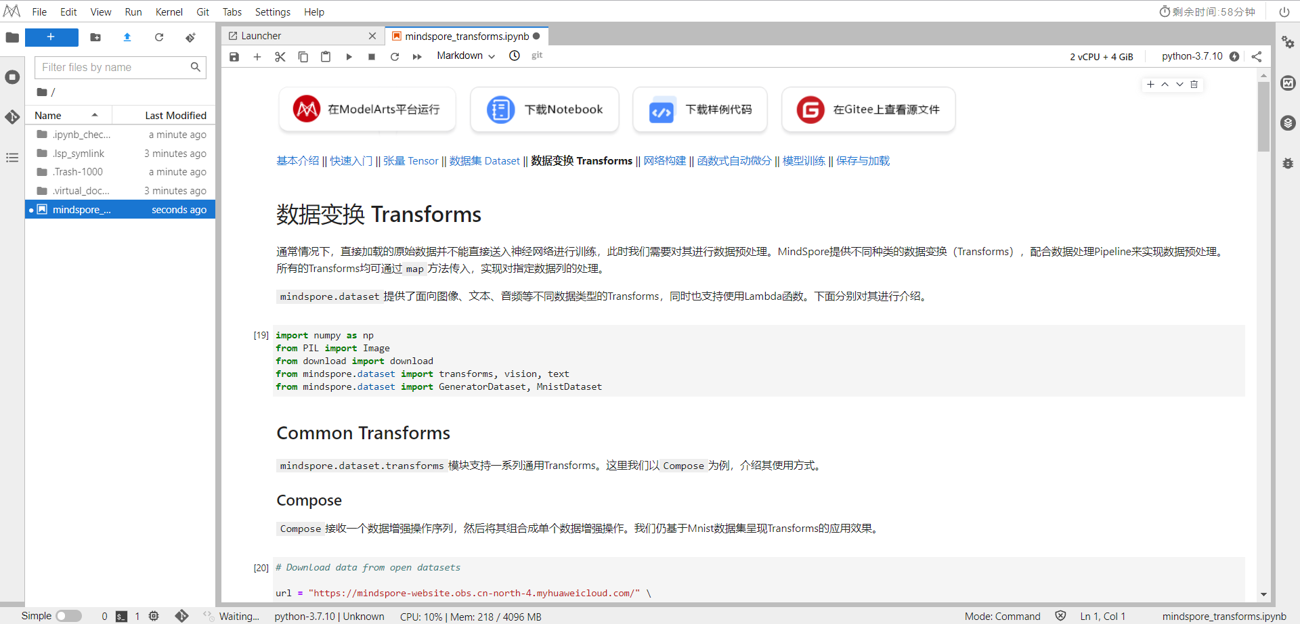Paste cells from clipboard
This screenshot has height=624, width=1300.
click(326, 57)
